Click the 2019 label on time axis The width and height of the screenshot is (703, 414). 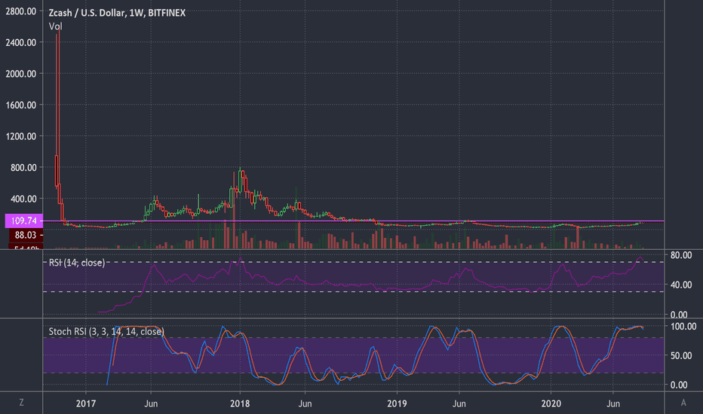(x=397, y=403)
